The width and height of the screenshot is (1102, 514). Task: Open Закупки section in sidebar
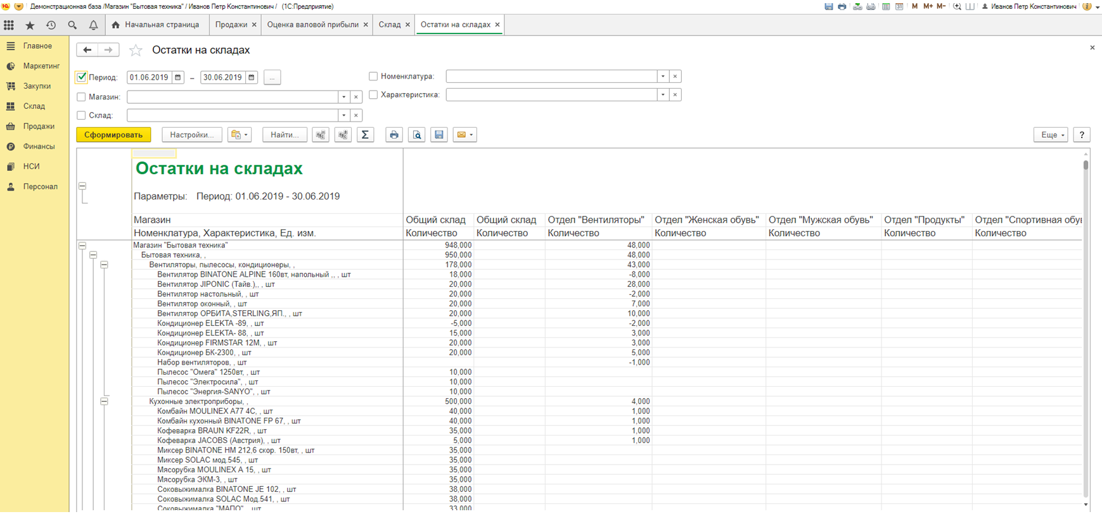coord(37,86)
